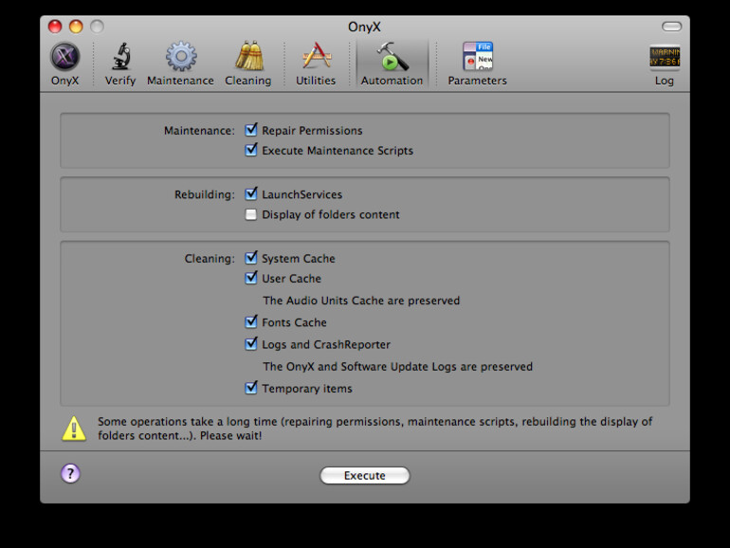Click the 'Rebuilding:' section label
Screen dimensions: 730x548
pos(205,194)
